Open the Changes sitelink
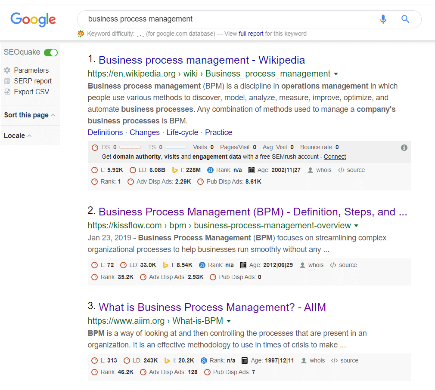The width and height of the screenshot is (435, 390). [145, 132]
